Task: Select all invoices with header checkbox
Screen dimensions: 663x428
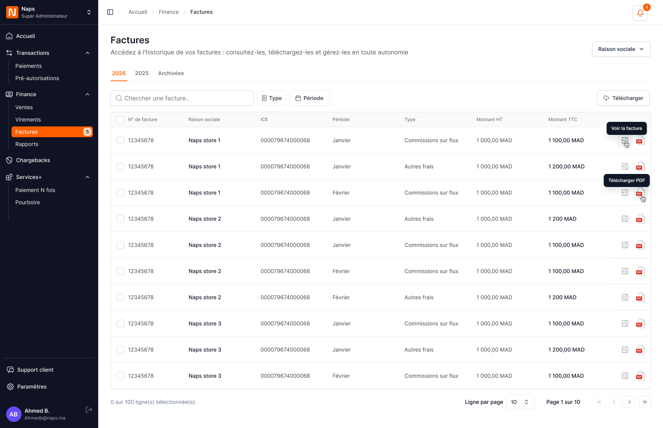Action: tap(120, 120)
